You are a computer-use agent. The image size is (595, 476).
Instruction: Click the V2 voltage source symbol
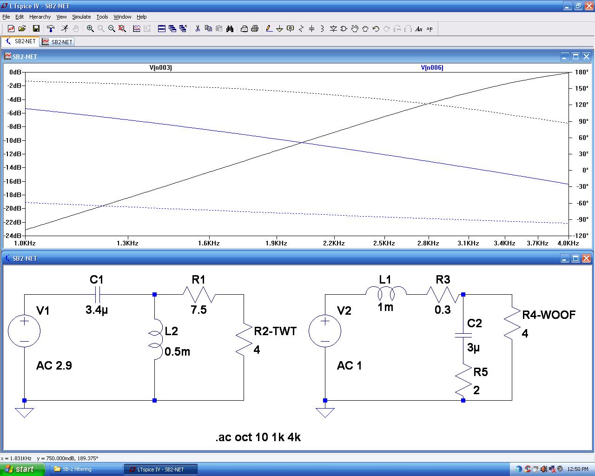(325, 331)
